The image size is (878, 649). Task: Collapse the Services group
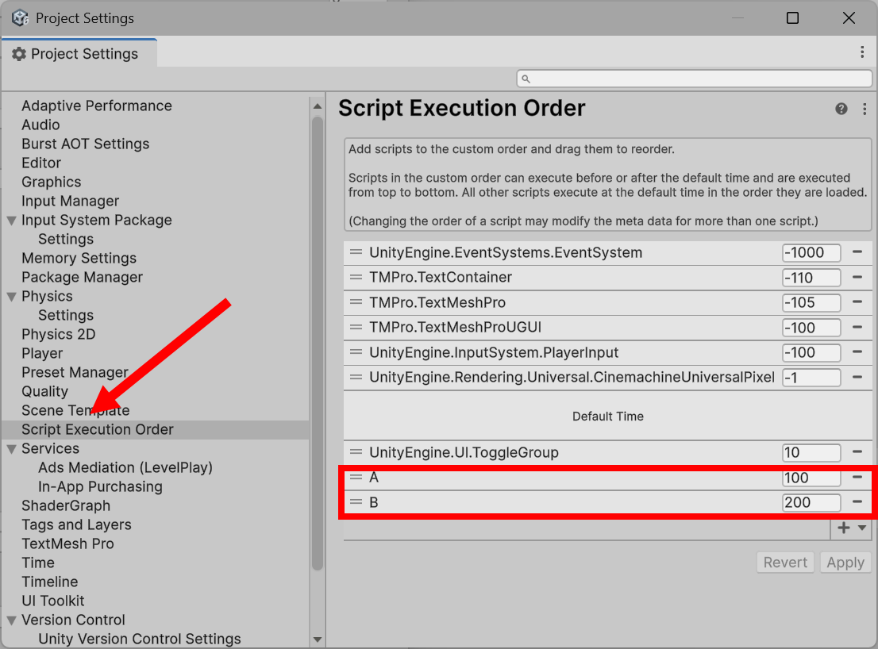click(11, 449)
